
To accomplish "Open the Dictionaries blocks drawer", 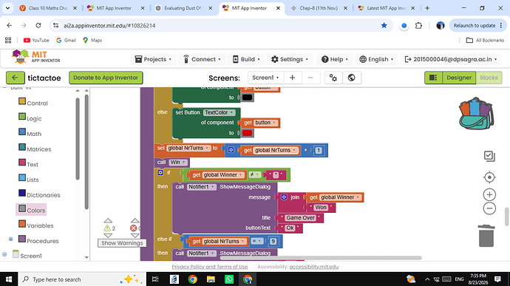I will coord(39,194).
